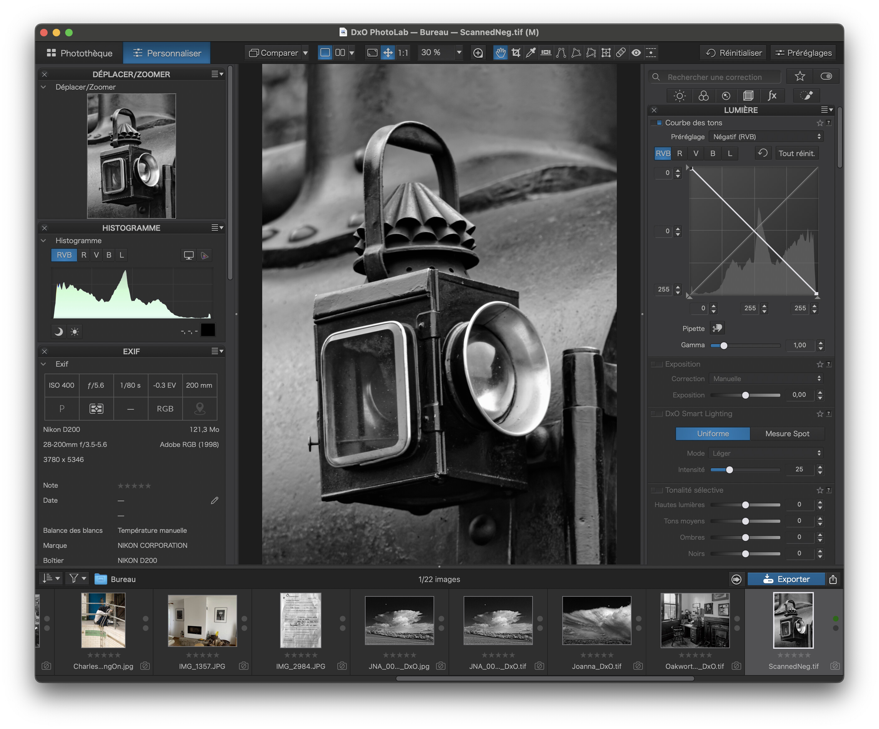Image resolution: width=879 pixels, height=729 pixels.
Task: Select the color picker eyedropper tool
Action: pos(531,53)
